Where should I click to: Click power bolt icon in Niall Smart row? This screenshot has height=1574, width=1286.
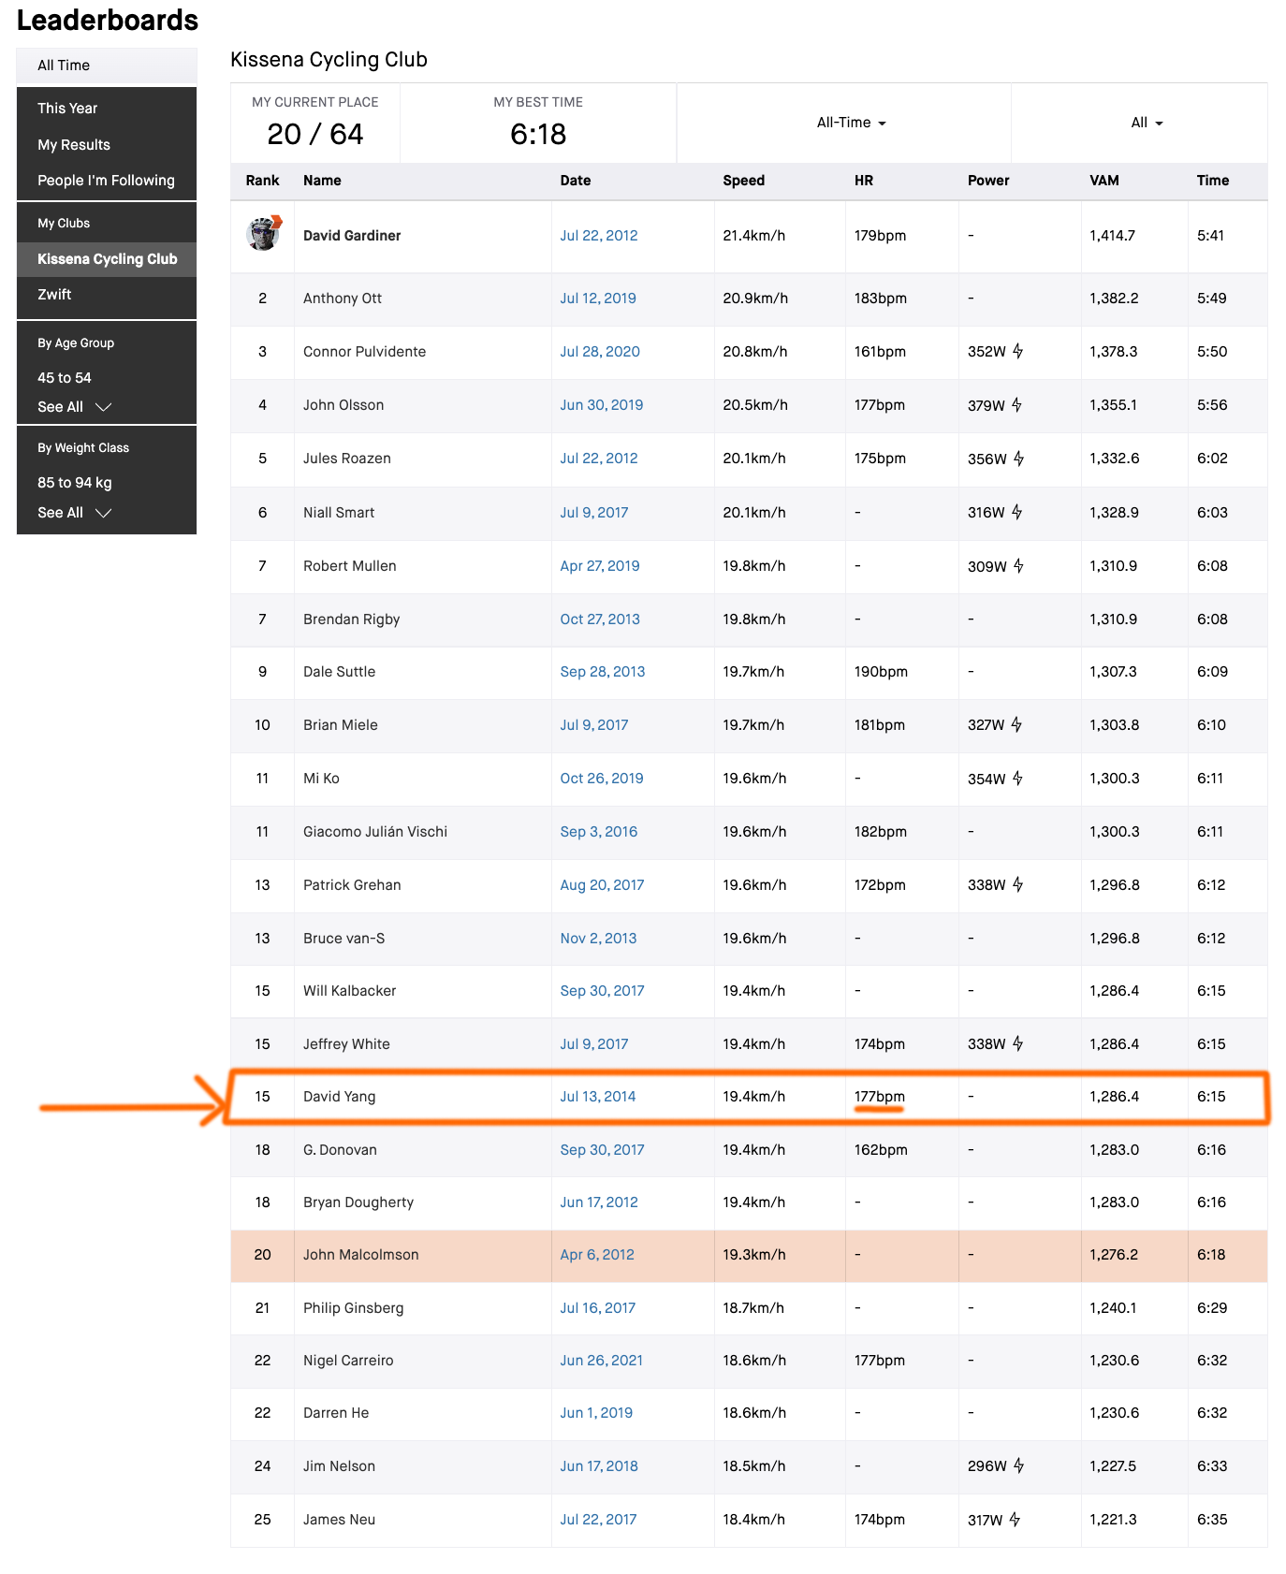point(1016,512)
